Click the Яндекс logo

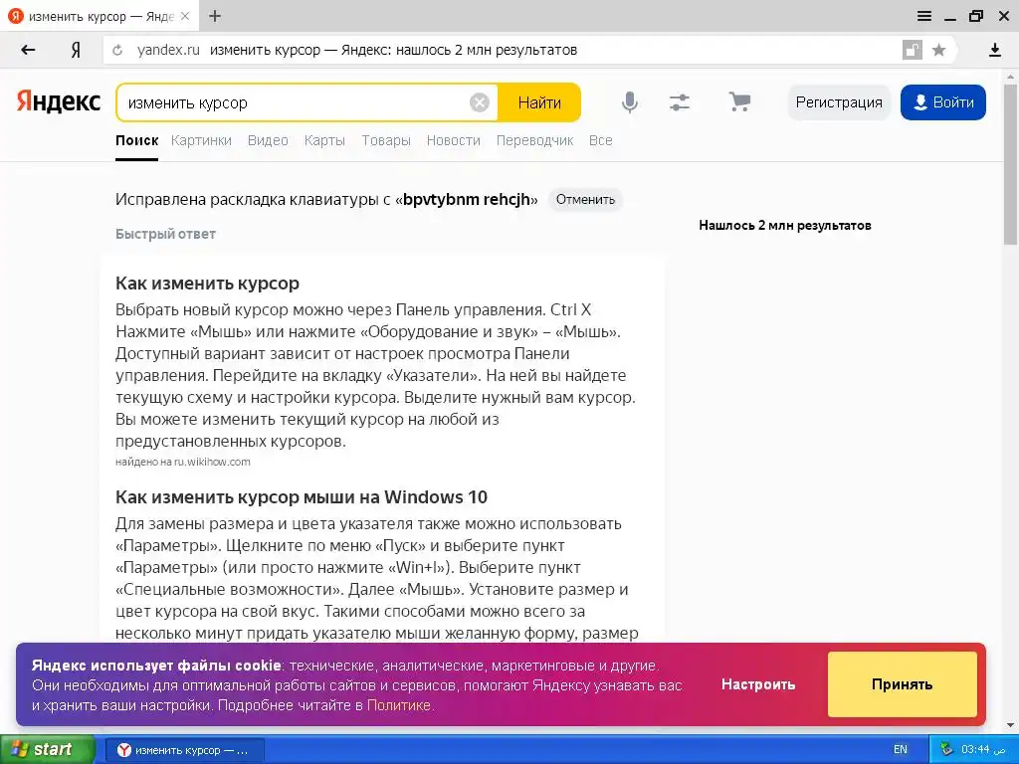click(59, 102)
